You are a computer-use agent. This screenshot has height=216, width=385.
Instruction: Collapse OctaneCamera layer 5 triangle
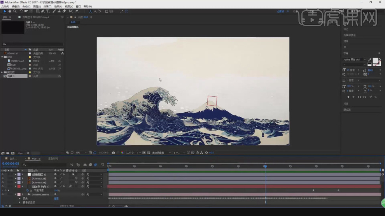(x=16, y=194)
